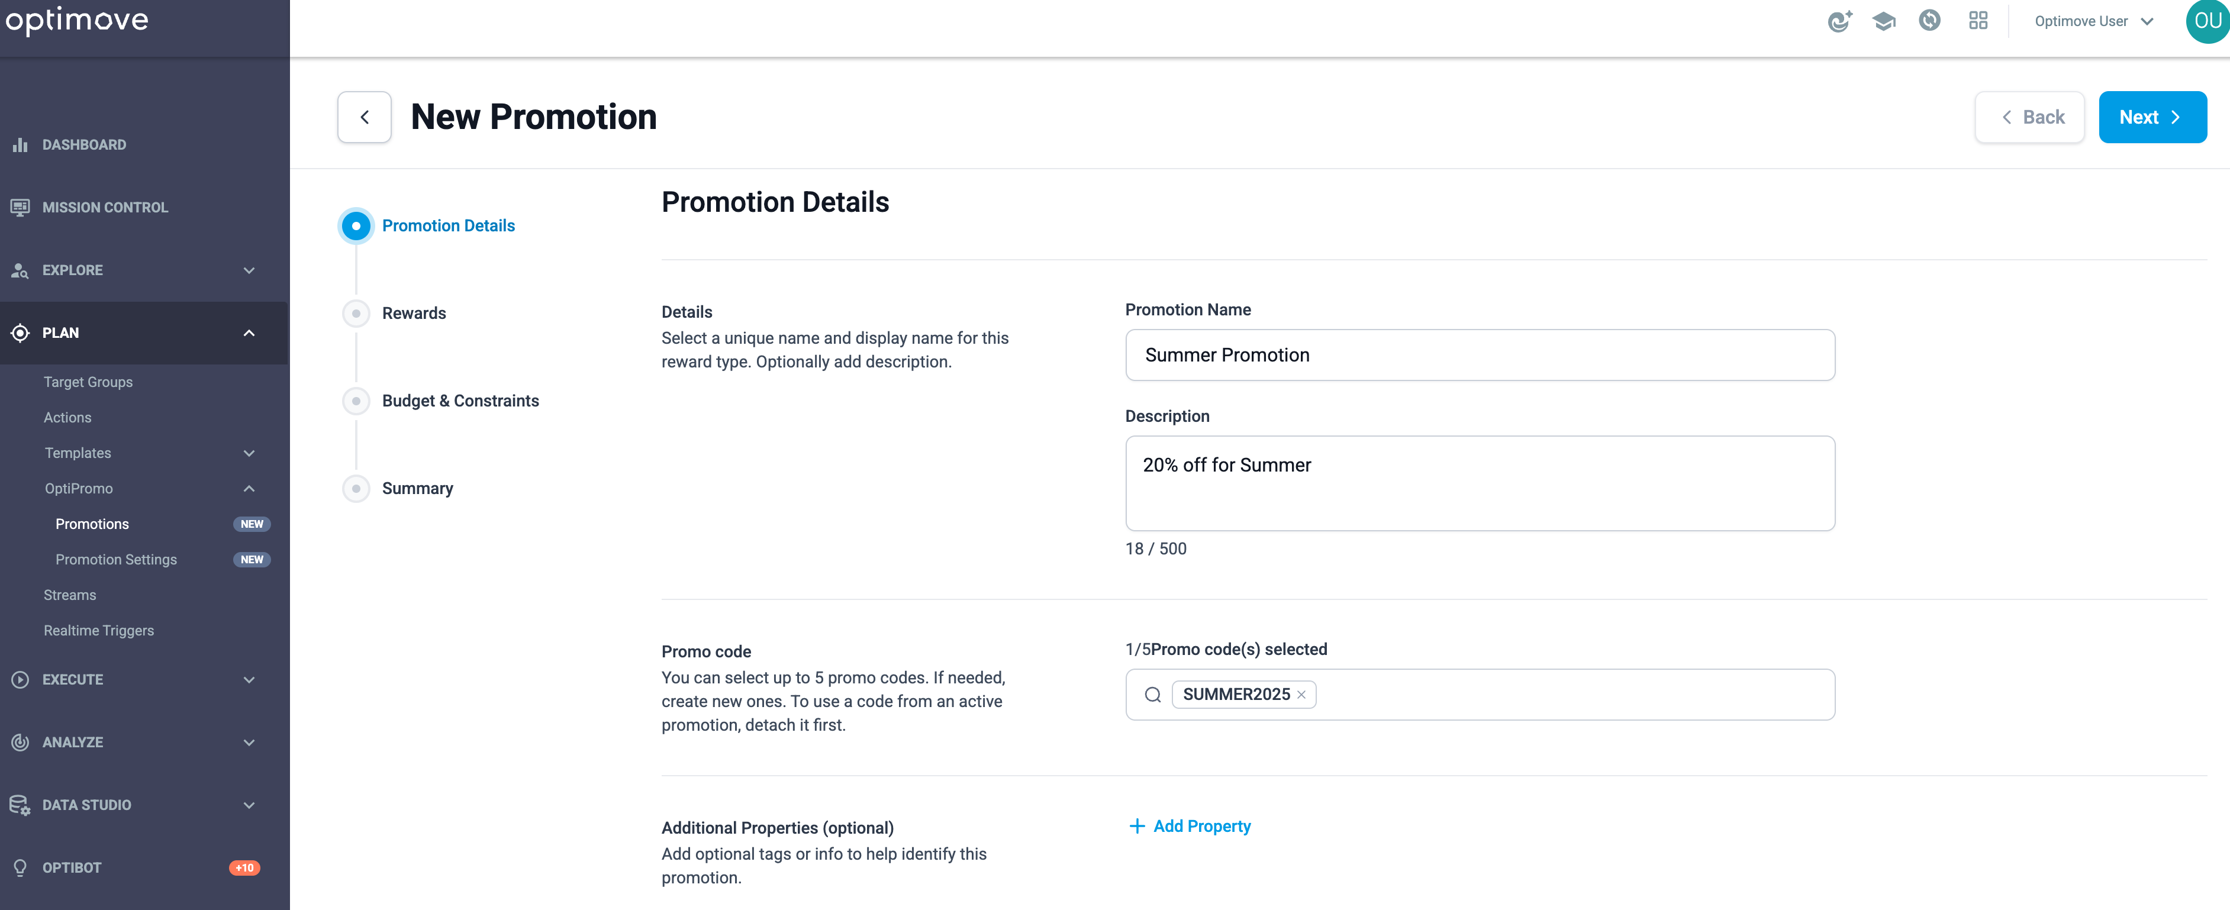Collapse the Plan sidebar section
This screenshot has width=2230, height=910.
[x=144, y=333]
